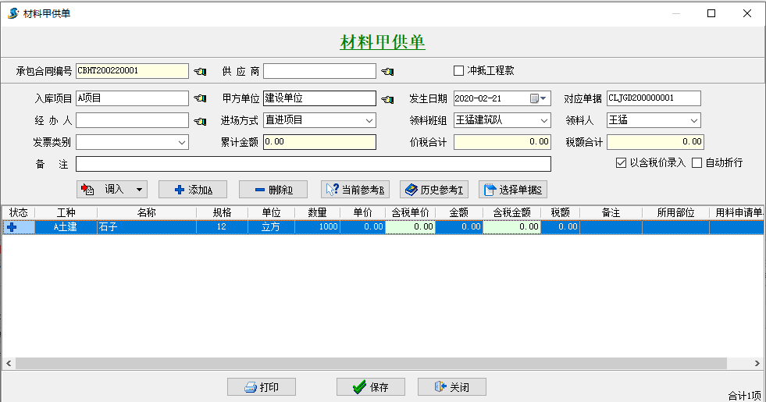Uncheck the 以含税价录入 checkbox
This screenshot has height=402, width=766.
click(x=621, y=163)
